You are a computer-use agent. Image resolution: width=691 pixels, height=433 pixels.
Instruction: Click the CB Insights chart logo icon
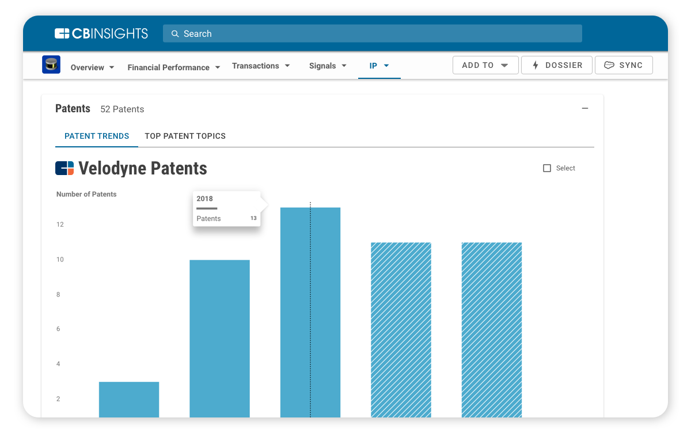[64, 168]
